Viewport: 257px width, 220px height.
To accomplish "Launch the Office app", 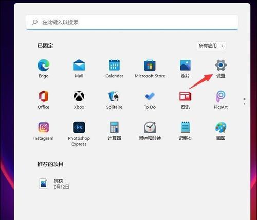I will pos(44,99).
